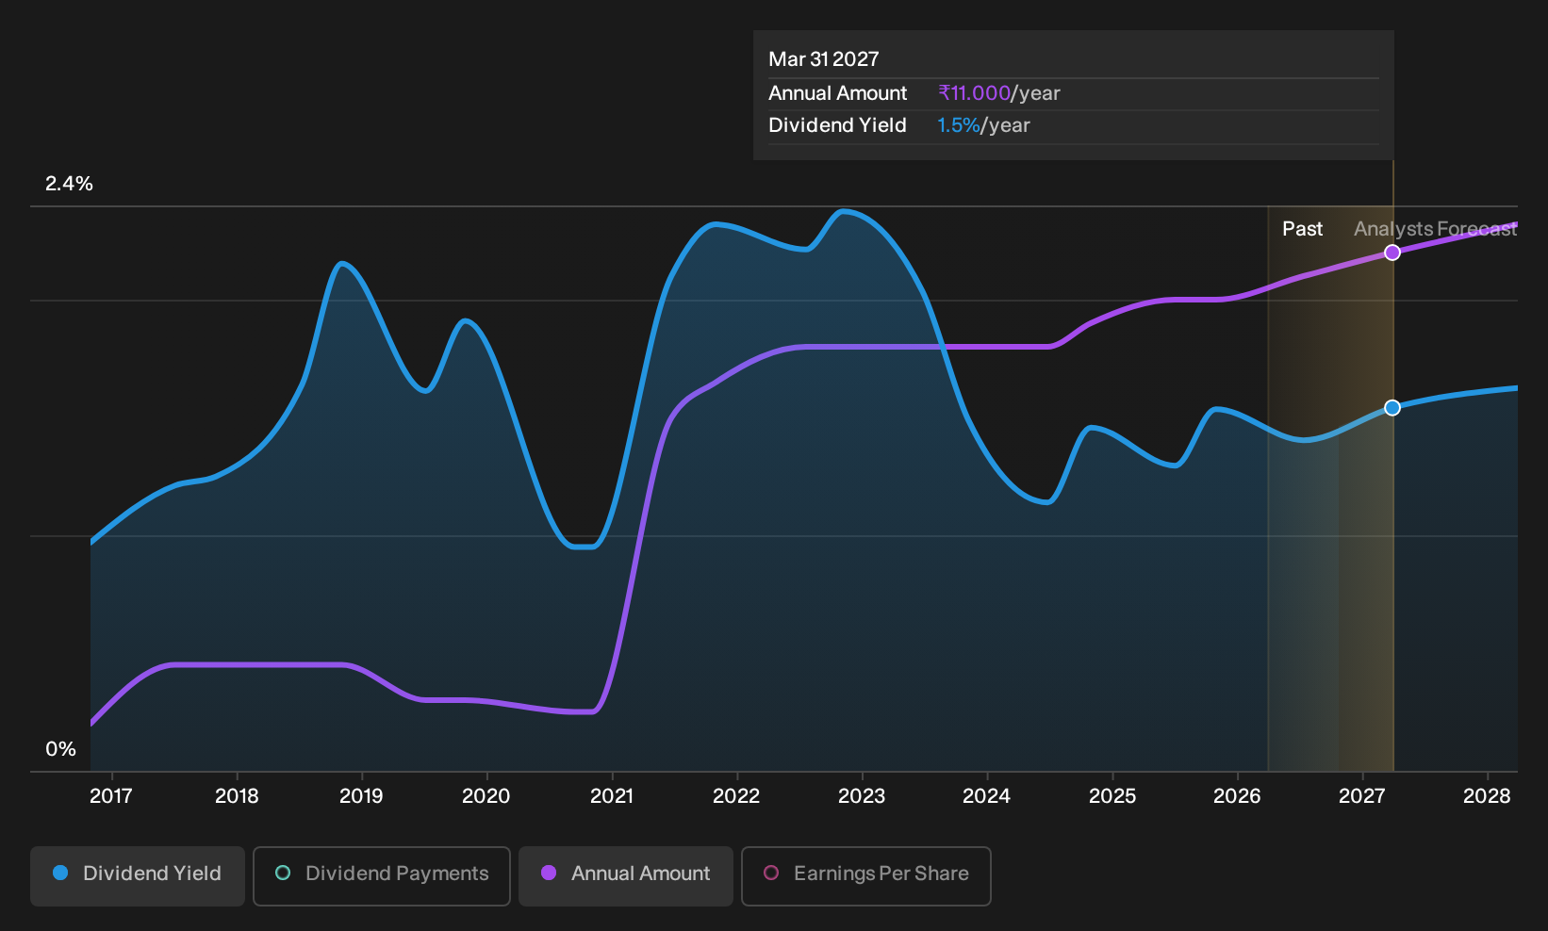1548x931 pixels.
Task: Click the Dividend Yield tooltip row label
Action: coord(838,125)
